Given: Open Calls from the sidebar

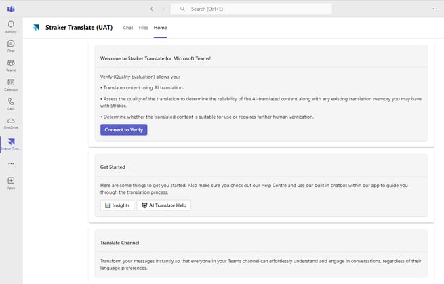Looking at the screenshot, I should tap(11, 104).
